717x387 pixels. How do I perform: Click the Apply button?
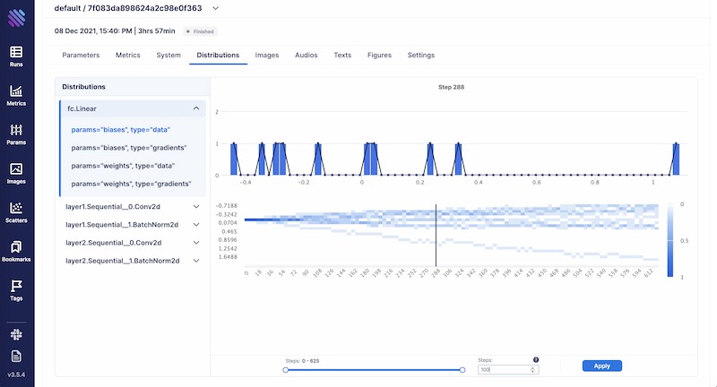coord(601,365)
